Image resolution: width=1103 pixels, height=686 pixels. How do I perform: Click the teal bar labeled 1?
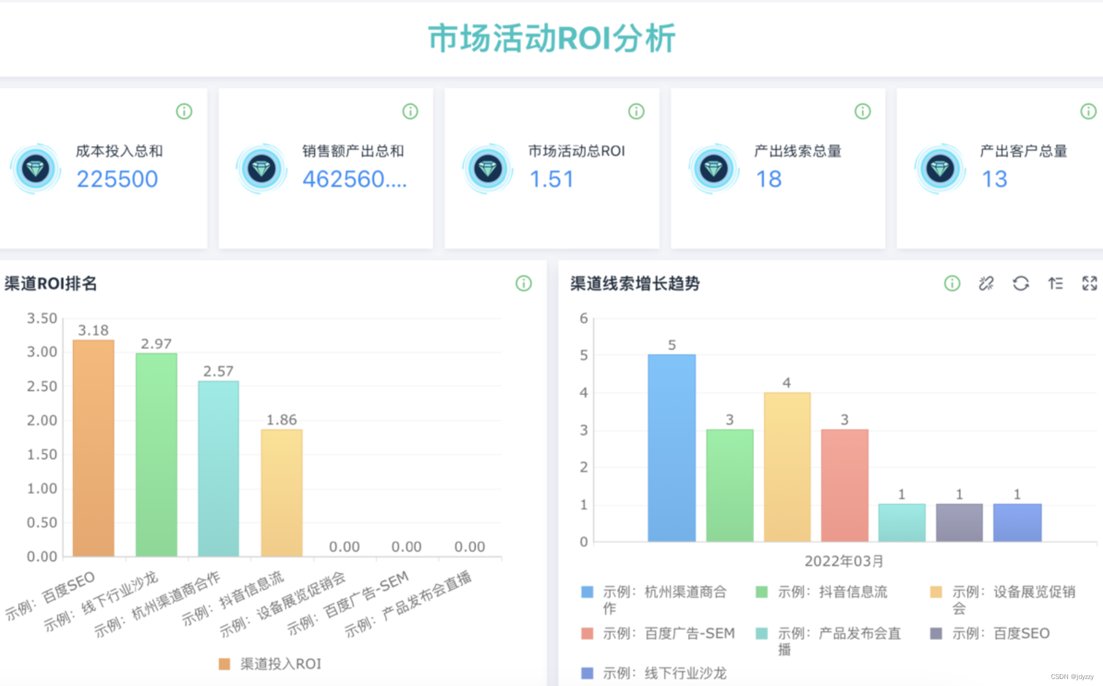pyautogui.click(x=902, y=523)
